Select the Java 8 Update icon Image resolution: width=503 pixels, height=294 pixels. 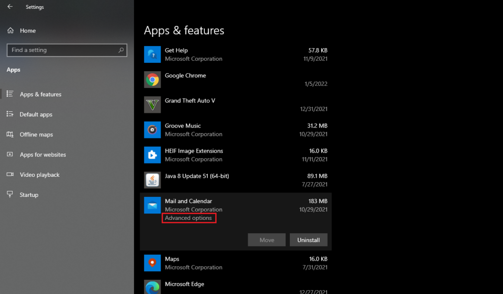pos(152,180)
